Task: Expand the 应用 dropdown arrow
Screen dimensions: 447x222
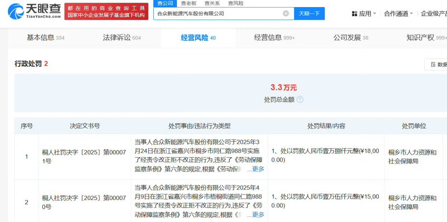Action: [375, 14]
